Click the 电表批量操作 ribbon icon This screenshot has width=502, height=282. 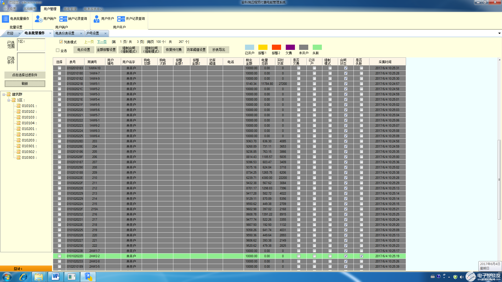click(x=5, y=19)
